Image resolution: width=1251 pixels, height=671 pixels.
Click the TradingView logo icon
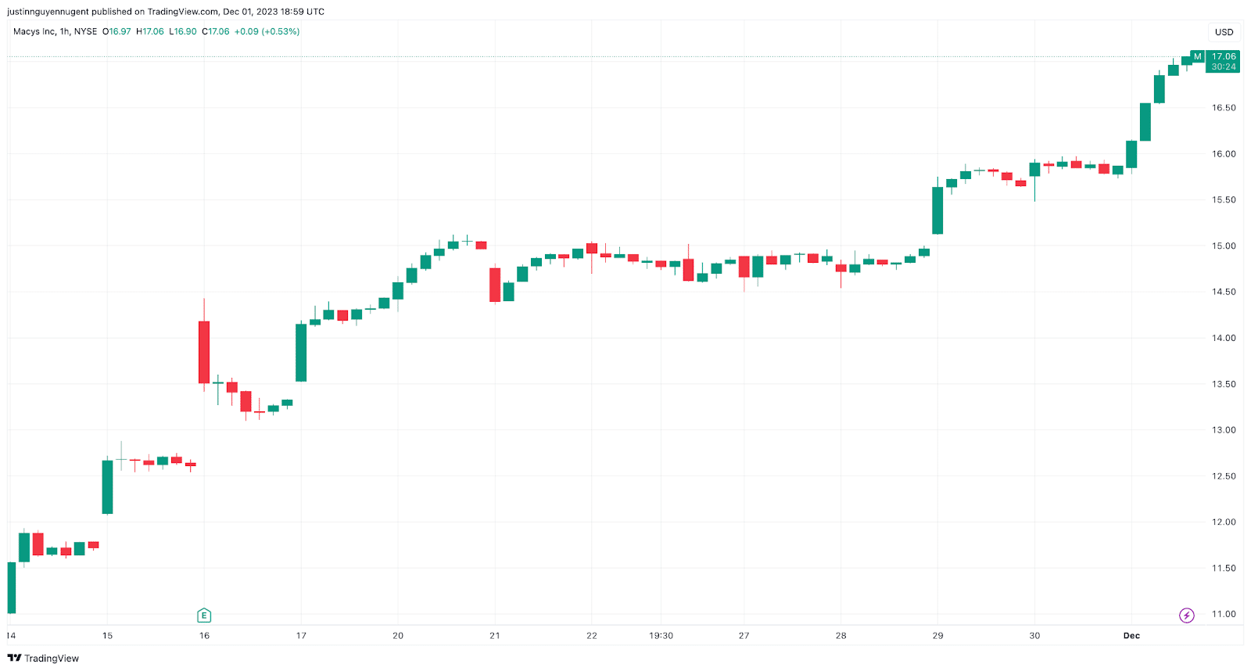(x=14, y=658)
